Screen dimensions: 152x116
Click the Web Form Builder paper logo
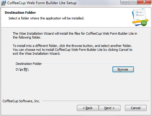point(140,17)
